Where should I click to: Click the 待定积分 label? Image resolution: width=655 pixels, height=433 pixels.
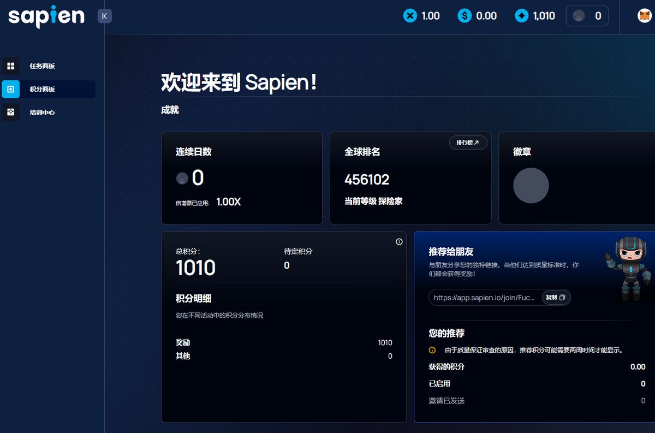(x=298, y=251)
